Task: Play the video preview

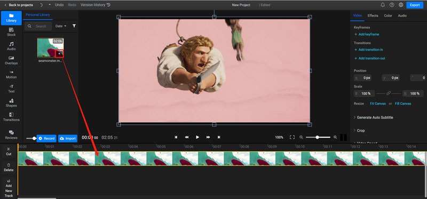Action: [197, 137]
